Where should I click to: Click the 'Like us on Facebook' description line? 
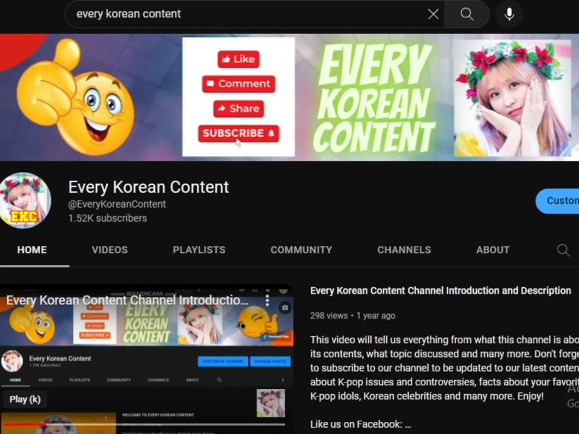360,424
